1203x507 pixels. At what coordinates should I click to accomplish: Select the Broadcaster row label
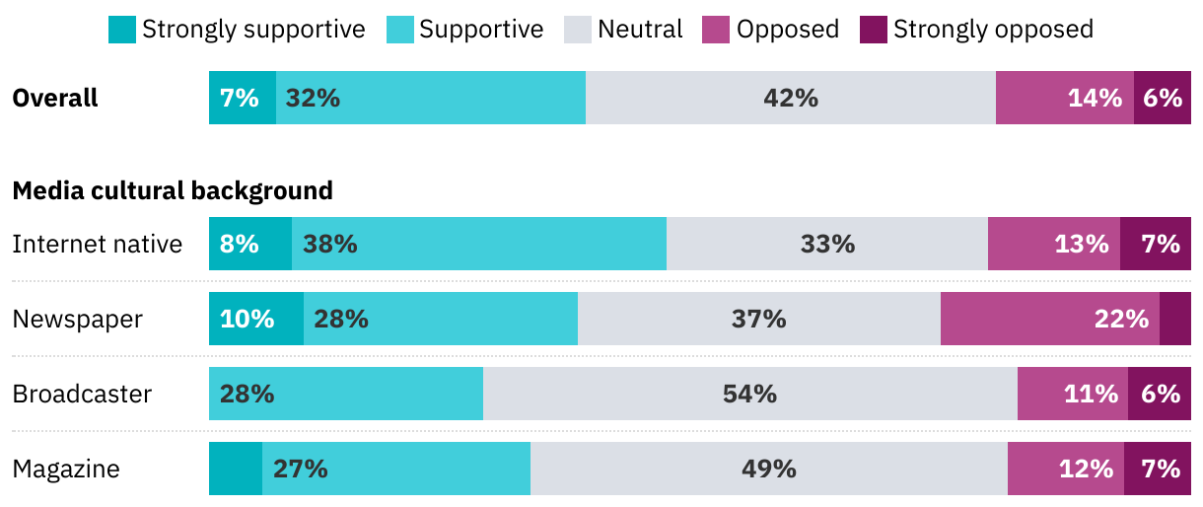82,394
